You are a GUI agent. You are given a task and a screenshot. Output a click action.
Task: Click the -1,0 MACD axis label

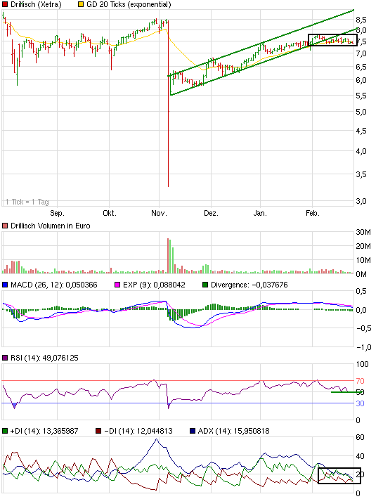click(x=363, y=347)
